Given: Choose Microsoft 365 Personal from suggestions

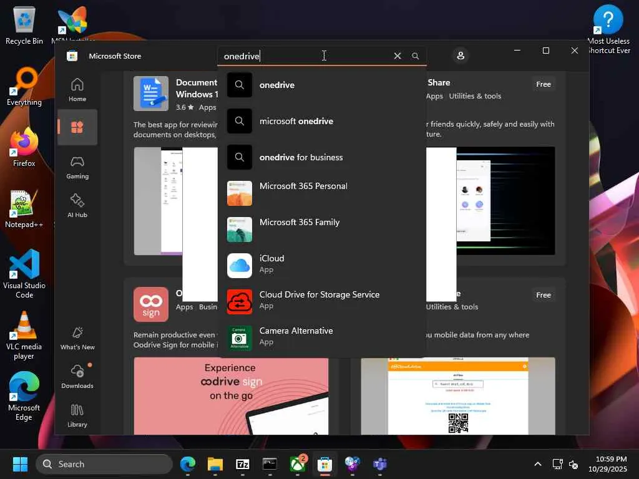Looking at the screenshot, I should point(322,193).
